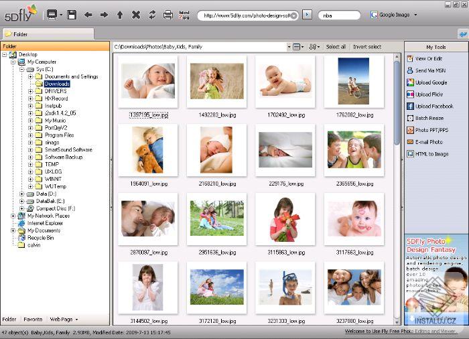Go back with the left arrow icon
The image size is (469, 339).
88,15
